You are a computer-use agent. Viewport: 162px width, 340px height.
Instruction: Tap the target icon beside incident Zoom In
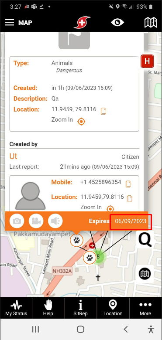click(x=81, y=122)
